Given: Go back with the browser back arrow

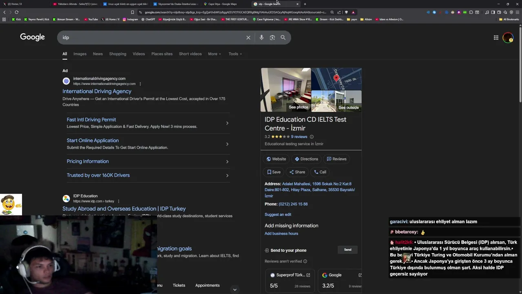Looking at the screenshot, I should click(x=4, y=12).
